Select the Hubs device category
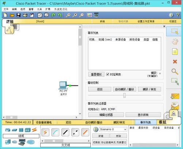The height and width of the screenshot is (149, 183). point(21,130)
